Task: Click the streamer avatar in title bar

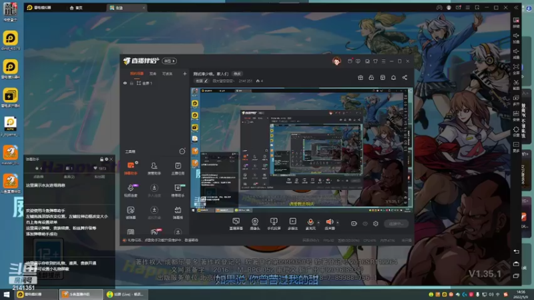Action: pos(336,61)
